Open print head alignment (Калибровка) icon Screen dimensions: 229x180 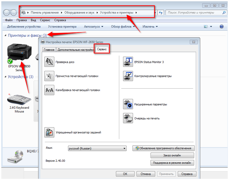coord(49,90)
